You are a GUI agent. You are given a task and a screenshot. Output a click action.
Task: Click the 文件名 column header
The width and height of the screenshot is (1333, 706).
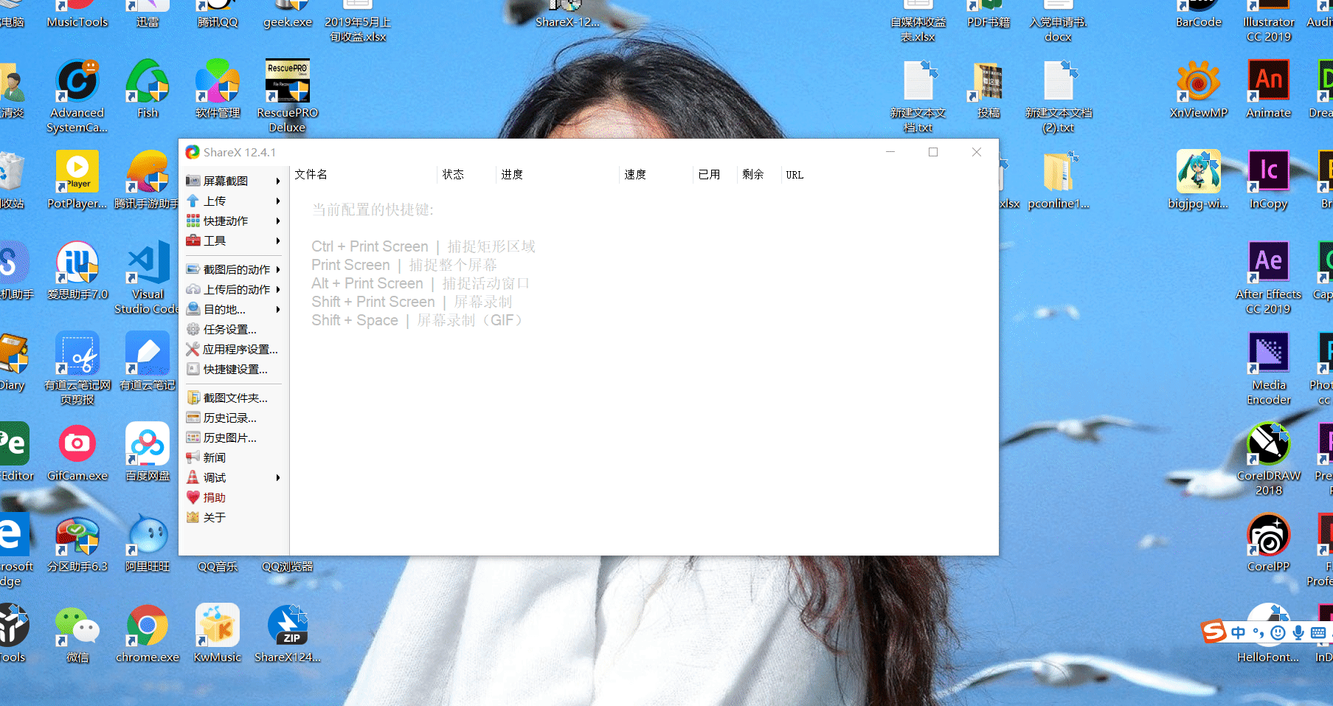pyautogui.click(x=311, y=175)
